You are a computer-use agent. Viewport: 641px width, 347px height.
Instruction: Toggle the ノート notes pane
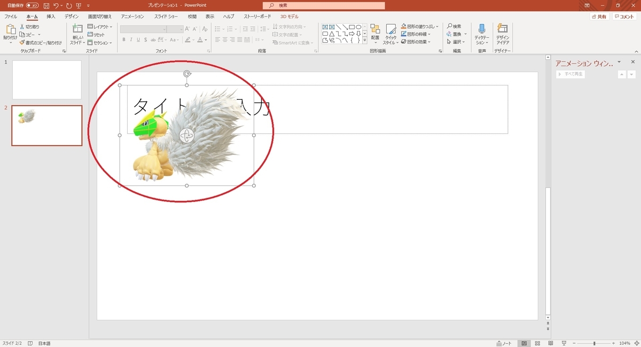[x=504, y=343]
